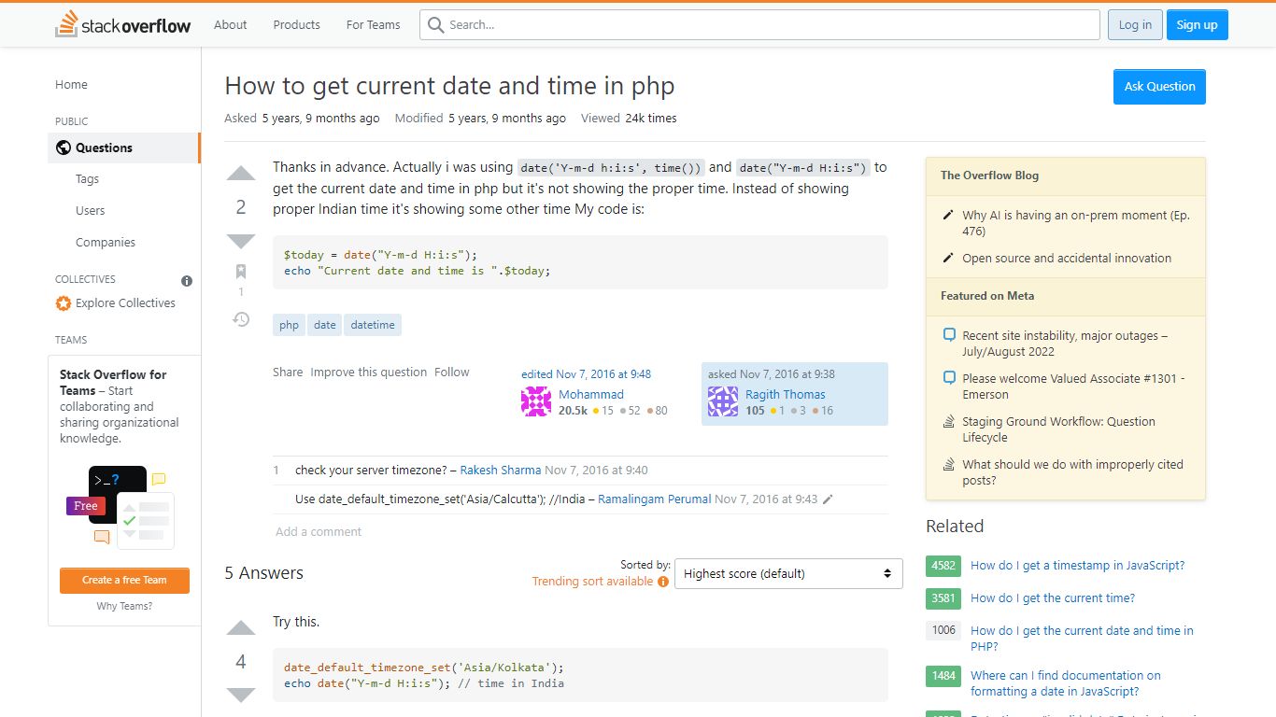The width and height of the screenshot is (1276, 717).
Task: Open related How do I get a timestamp in JavaScript
Action: point(1077,566)
